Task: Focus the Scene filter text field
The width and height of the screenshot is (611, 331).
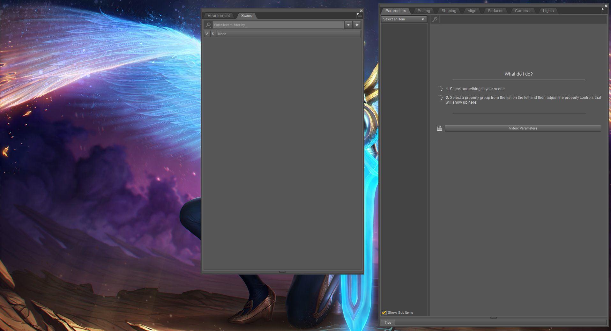Action: (278, 25)
